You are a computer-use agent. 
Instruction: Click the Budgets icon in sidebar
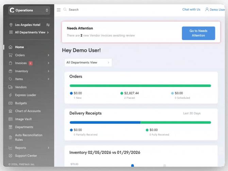pos(11,103)
